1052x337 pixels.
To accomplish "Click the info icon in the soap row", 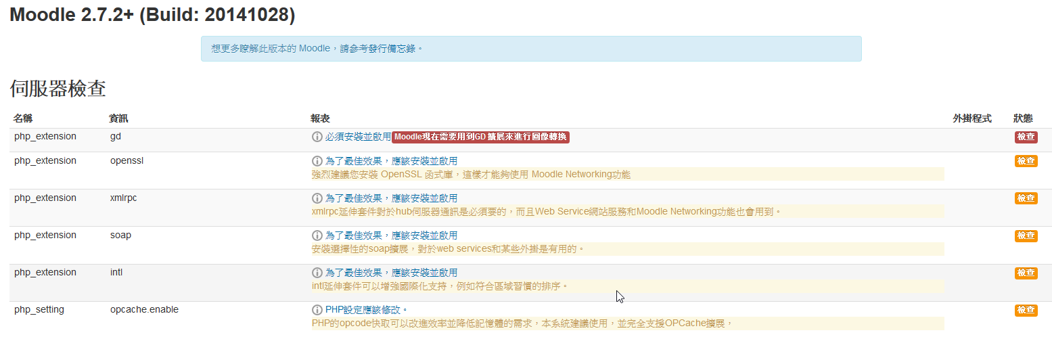I will (x=317, y=235).
